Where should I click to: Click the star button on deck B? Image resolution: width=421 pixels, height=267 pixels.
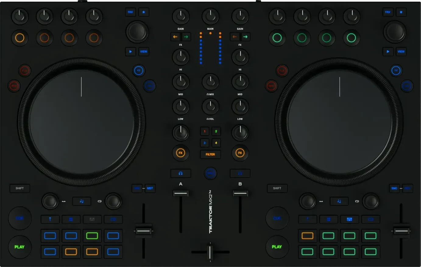[401, 12]
